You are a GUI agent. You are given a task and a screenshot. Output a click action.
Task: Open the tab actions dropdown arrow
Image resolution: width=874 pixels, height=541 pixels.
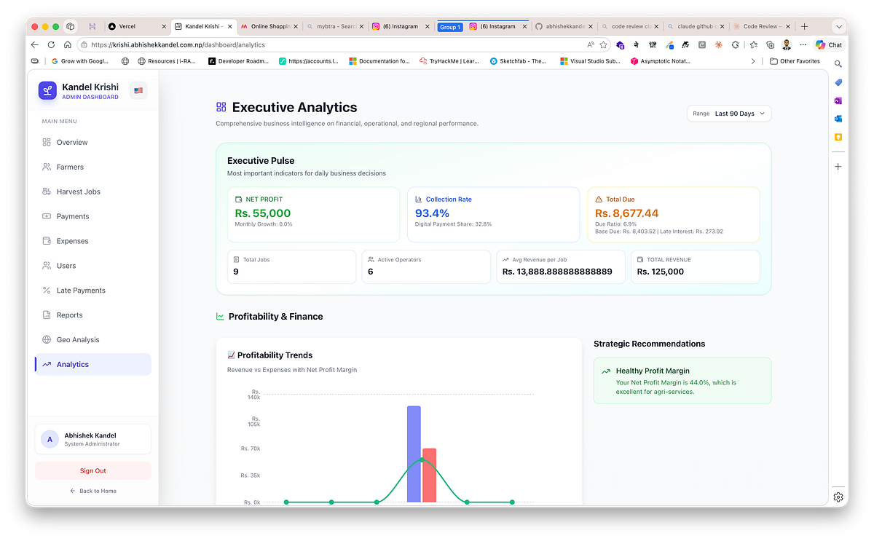[838, 26]
